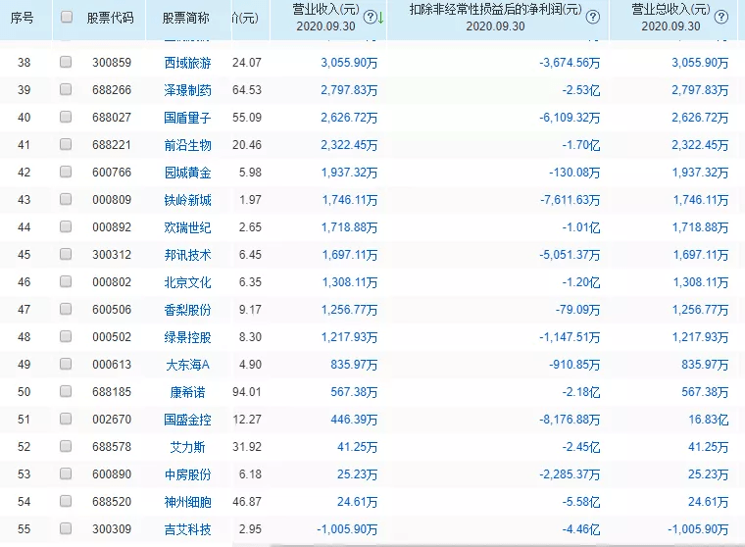Open help icon for 营业总收入 column

point(721,18)
